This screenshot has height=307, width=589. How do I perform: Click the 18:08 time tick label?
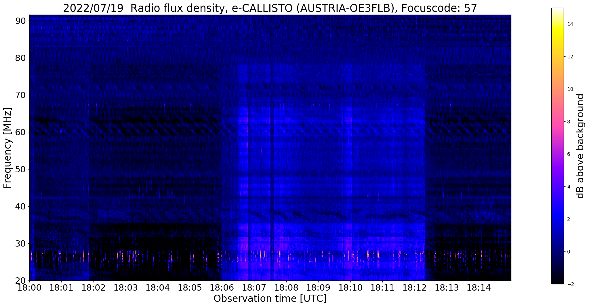click(286, 287)
